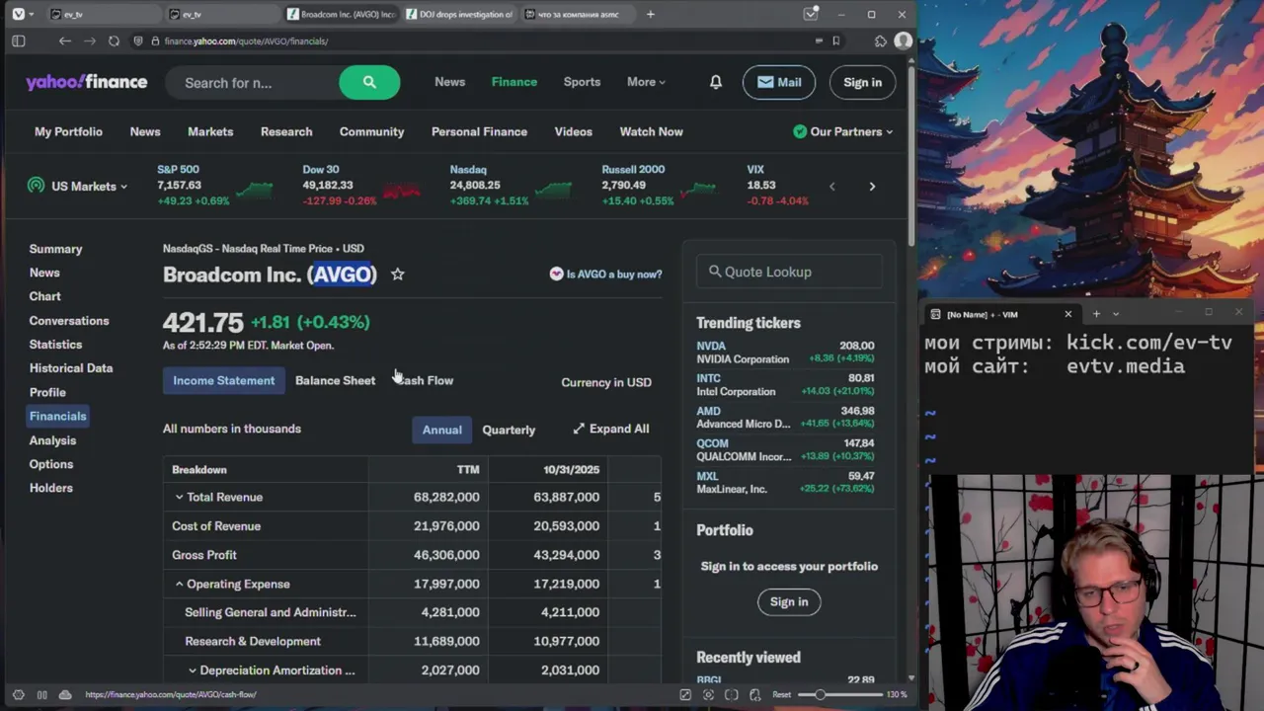Open a new browser tab with plus
1264x711 pixels.
point(650,14)
